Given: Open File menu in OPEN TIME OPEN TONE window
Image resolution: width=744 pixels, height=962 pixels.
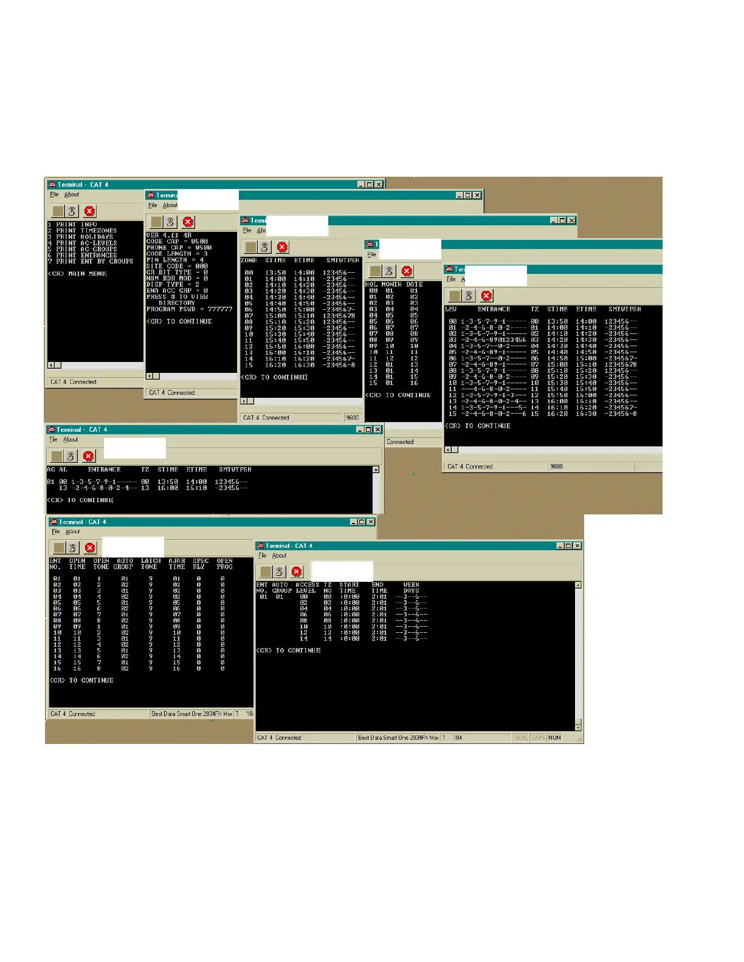Looking at the screenshot, I should tap(55, 531).
